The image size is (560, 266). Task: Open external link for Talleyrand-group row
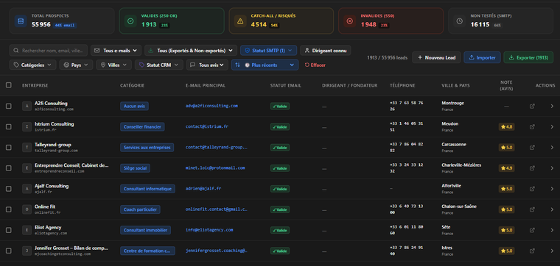click(x=532, y=148)
